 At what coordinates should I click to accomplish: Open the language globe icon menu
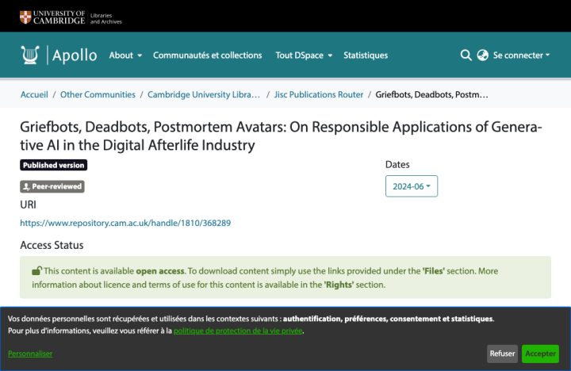coord(482,55)
